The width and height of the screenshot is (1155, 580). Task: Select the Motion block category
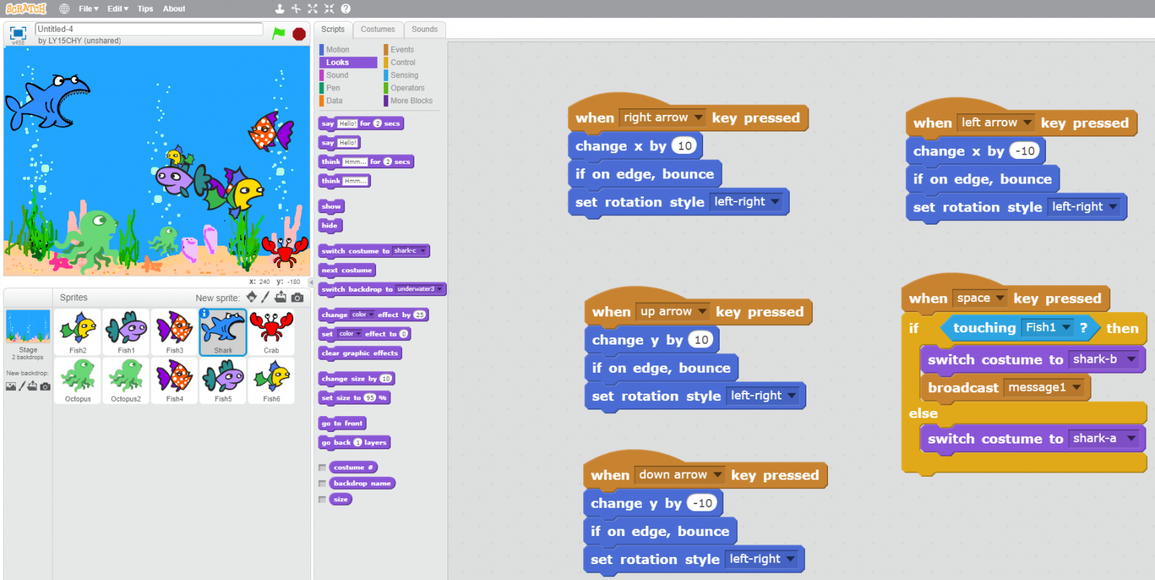(337, 50)
